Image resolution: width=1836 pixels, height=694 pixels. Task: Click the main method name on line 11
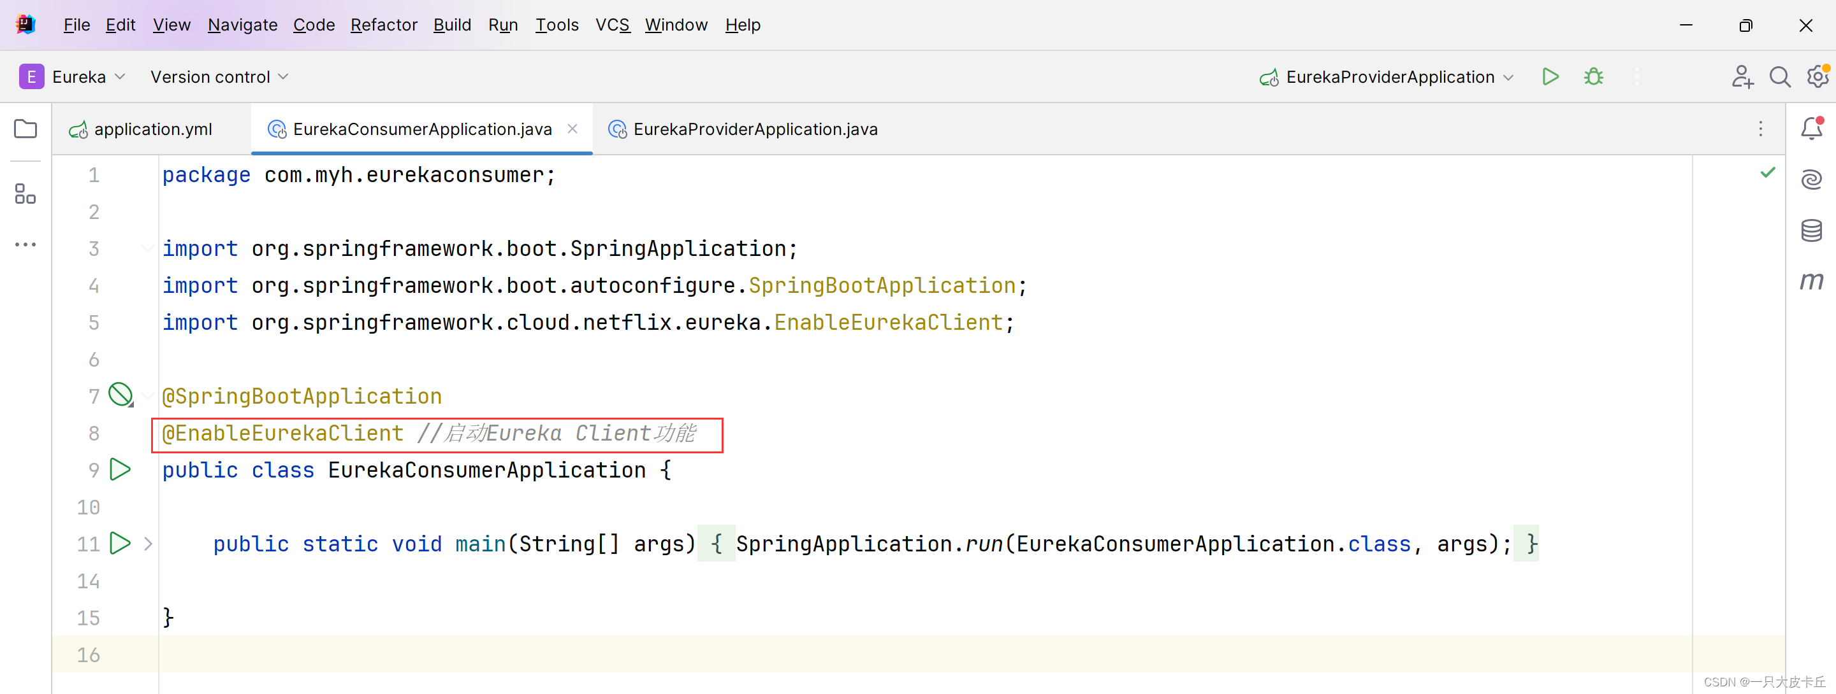click(481, 544)
